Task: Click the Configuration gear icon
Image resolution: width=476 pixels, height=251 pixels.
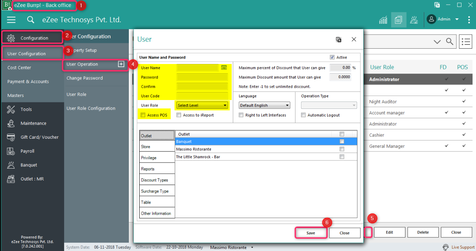Action: (11, 38)
